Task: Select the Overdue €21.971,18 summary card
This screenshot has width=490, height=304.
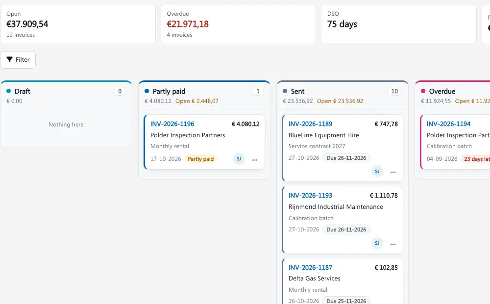Action: 238,24
